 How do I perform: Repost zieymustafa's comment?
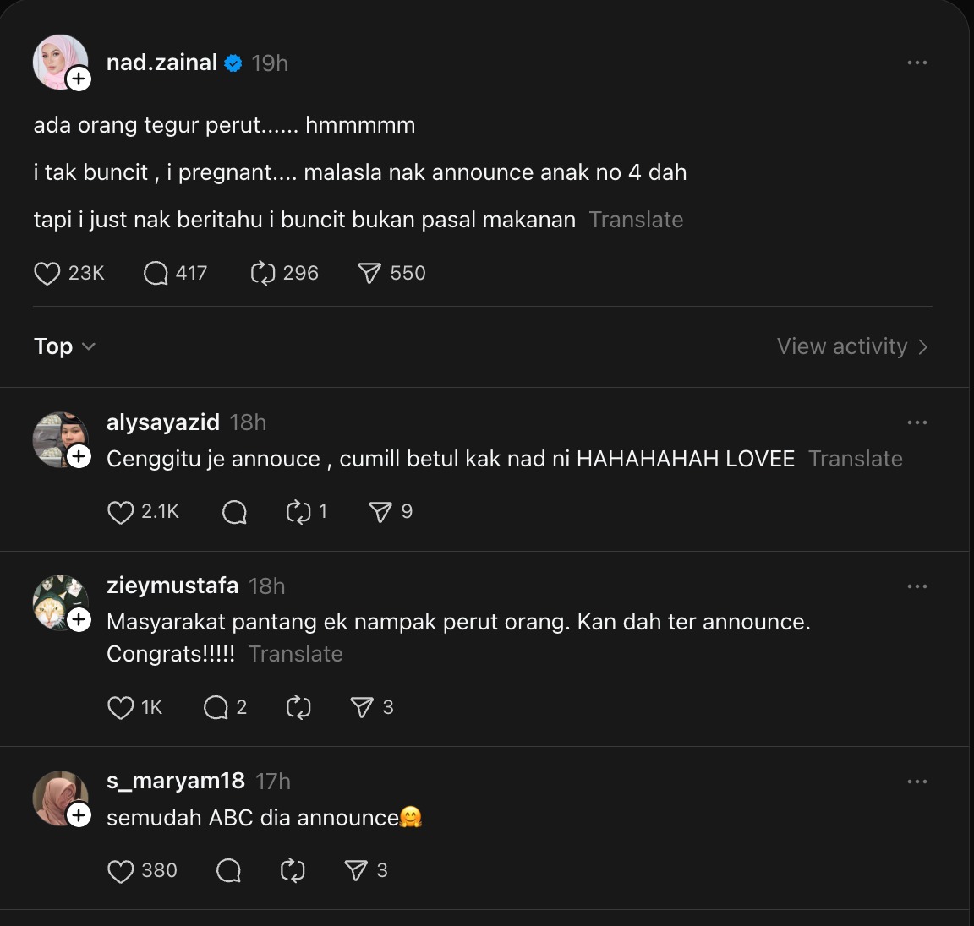298,707
